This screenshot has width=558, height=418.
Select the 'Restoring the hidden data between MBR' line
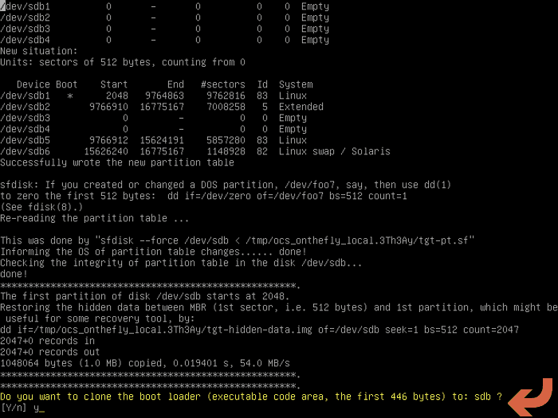tap(279, 307)
